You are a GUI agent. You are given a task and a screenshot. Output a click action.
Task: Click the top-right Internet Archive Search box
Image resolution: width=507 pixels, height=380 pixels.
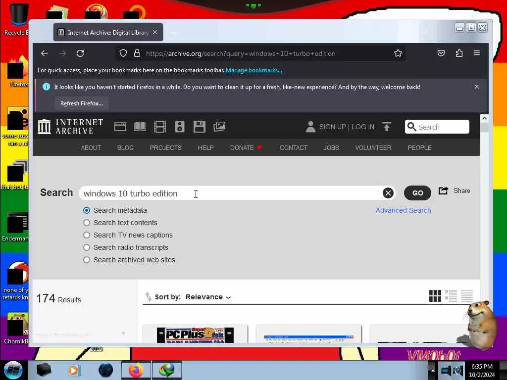tap(437, 127)
